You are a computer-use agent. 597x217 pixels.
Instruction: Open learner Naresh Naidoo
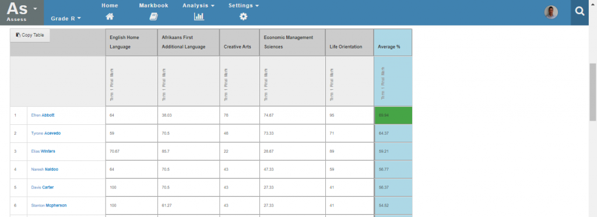pyautogui.click(x=44, y=169)
